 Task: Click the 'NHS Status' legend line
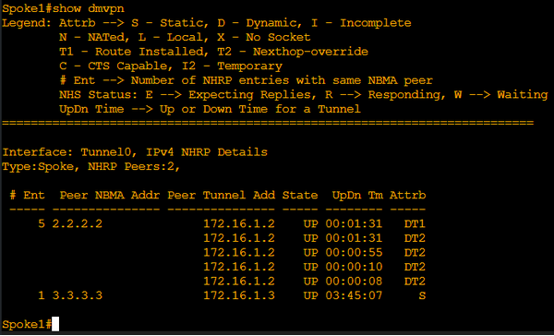[x=304, y=95]
